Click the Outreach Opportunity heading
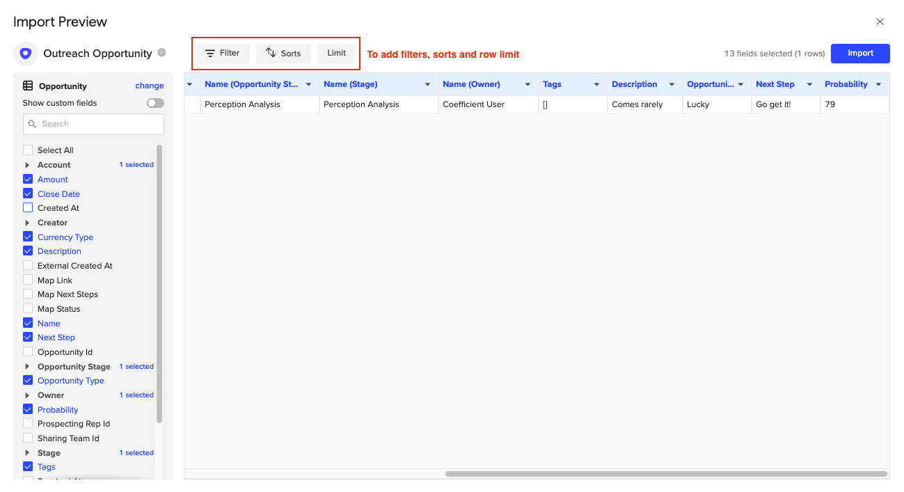The image size is (904, 492). (97, 54)
